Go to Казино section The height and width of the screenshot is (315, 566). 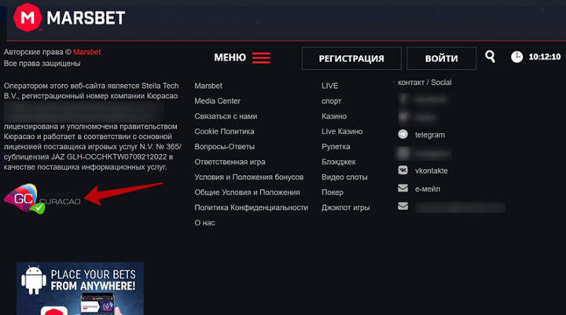pyautogui.click(x=334, y=116)
